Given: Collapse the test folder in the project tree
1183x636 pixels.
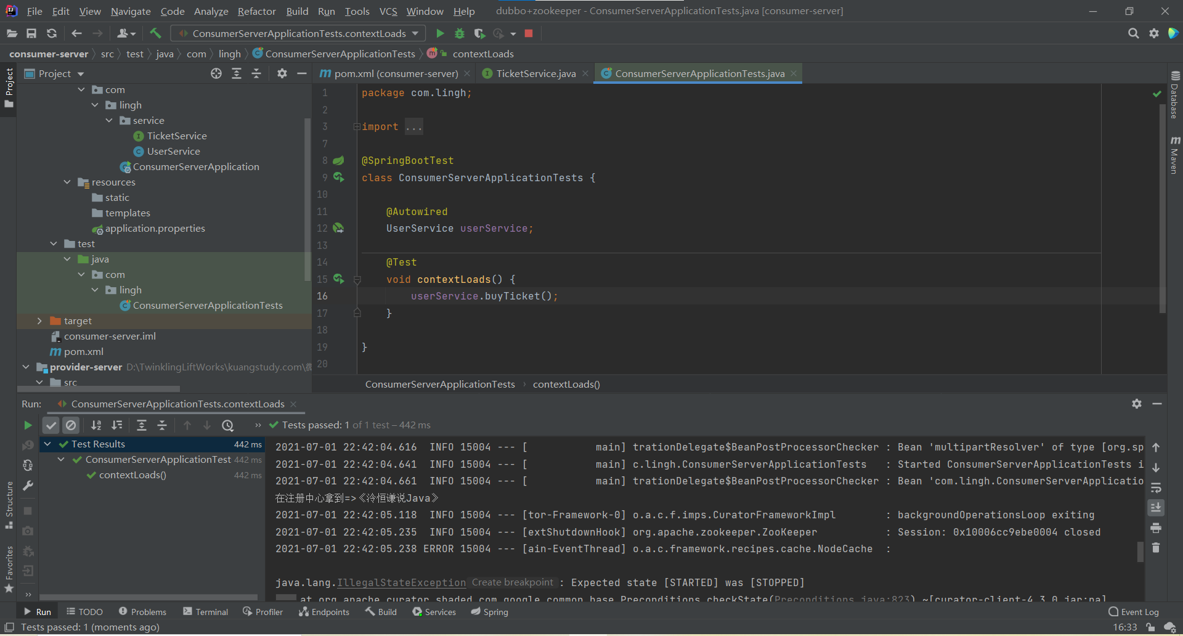Looking at the screenshot, I should (x=54, y=244).
